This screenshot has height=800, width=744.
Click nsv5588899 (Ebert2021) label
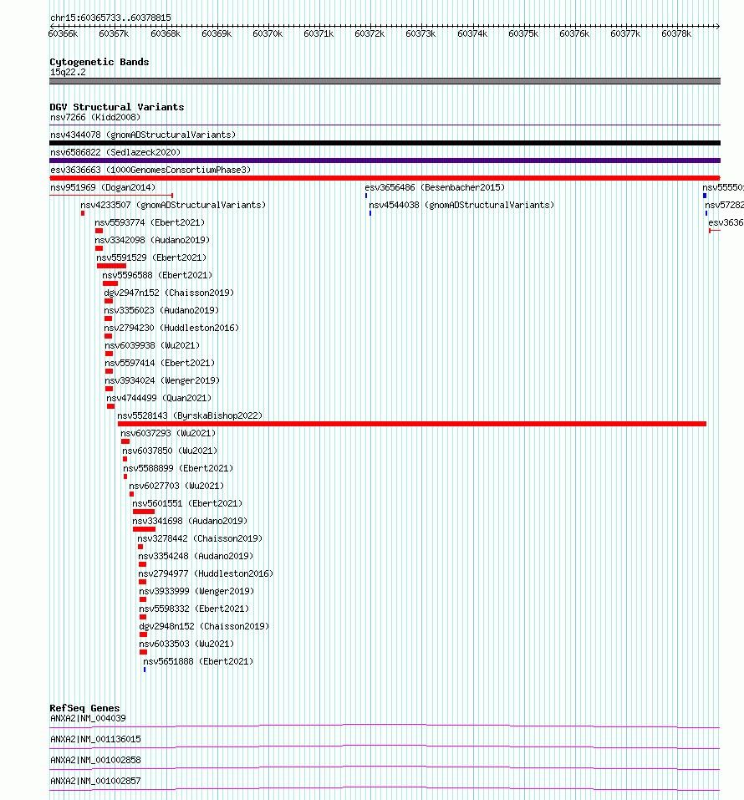pyautogui.click(x=178, y=468)
